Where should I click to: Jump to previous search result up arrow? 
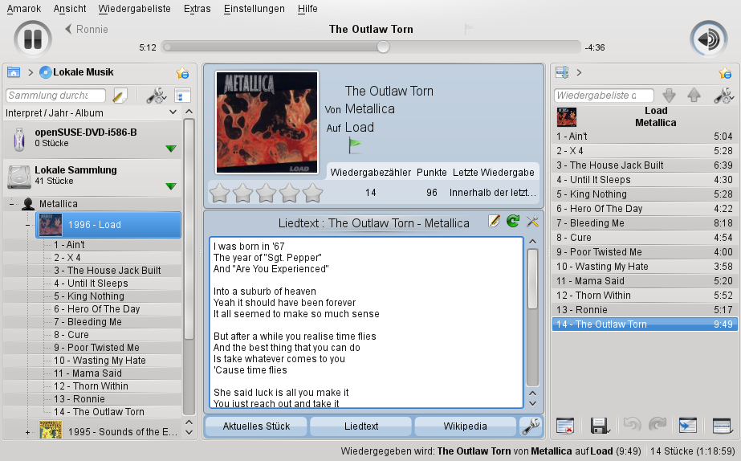[694, 96]
